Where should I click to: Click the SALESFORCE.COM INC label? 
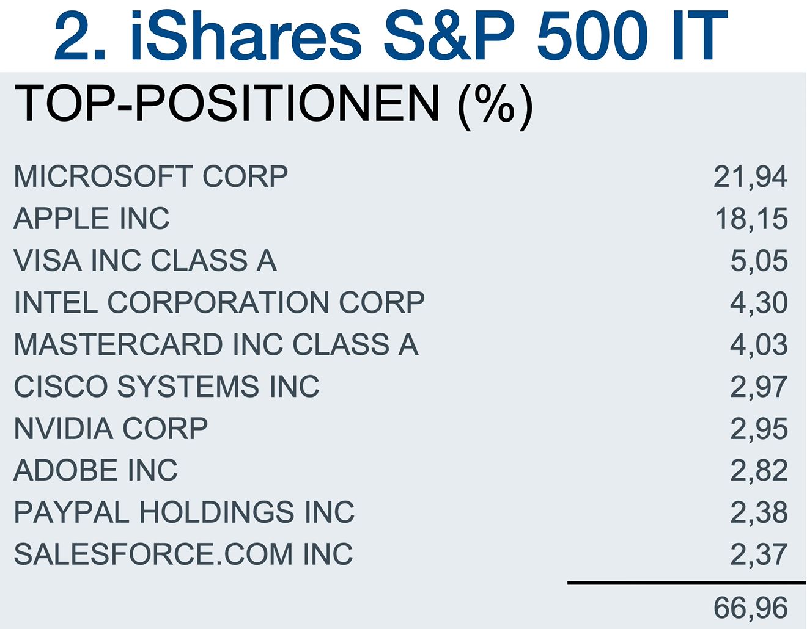(183, 554)
